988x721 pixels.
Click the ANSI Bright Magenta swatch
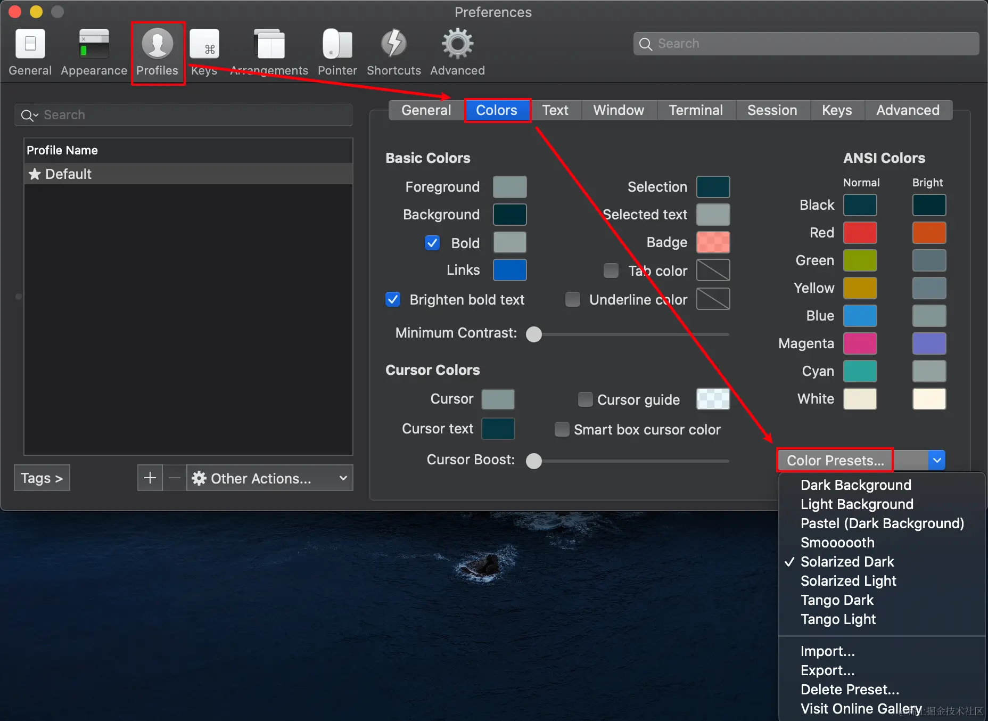coord(929,343)
